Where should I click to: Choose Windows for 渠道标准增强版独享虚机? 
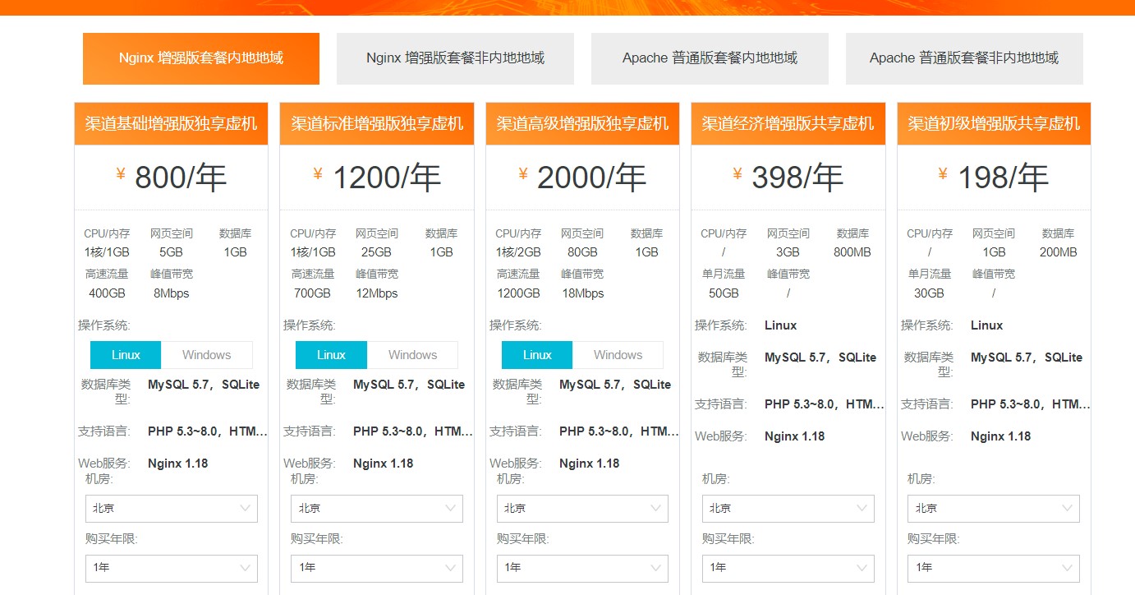(412, 355)
